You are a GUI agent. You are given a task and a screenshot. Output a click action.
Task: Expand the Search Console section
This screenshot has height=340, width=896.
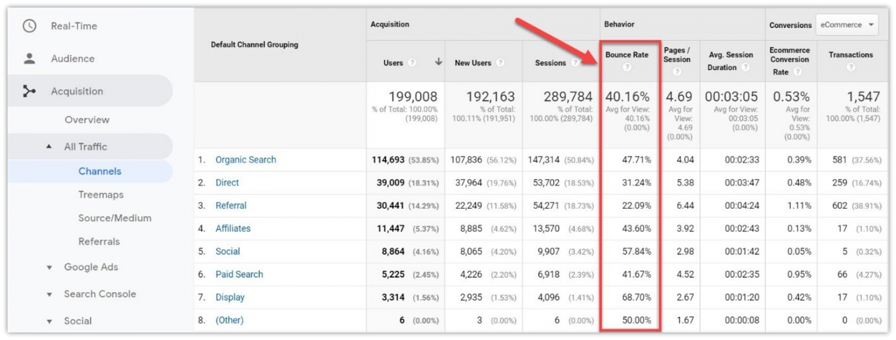99,294
